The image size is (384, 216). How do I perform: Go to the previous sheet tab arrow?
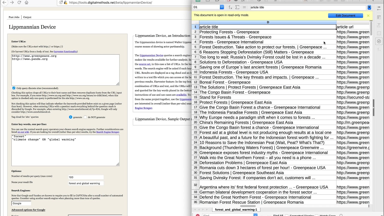coord(198,209)
